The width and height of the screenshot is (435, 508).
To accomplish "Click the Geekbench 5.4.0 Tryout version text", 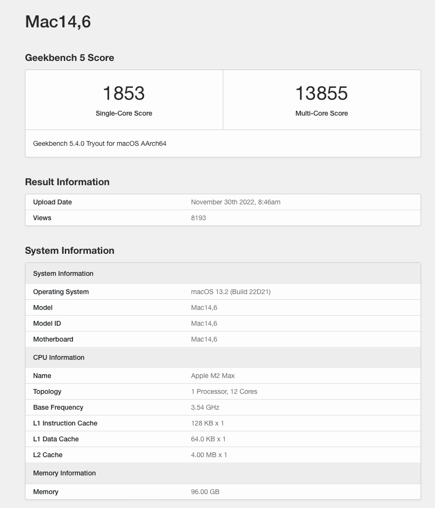I will click(x=99, y=143).
